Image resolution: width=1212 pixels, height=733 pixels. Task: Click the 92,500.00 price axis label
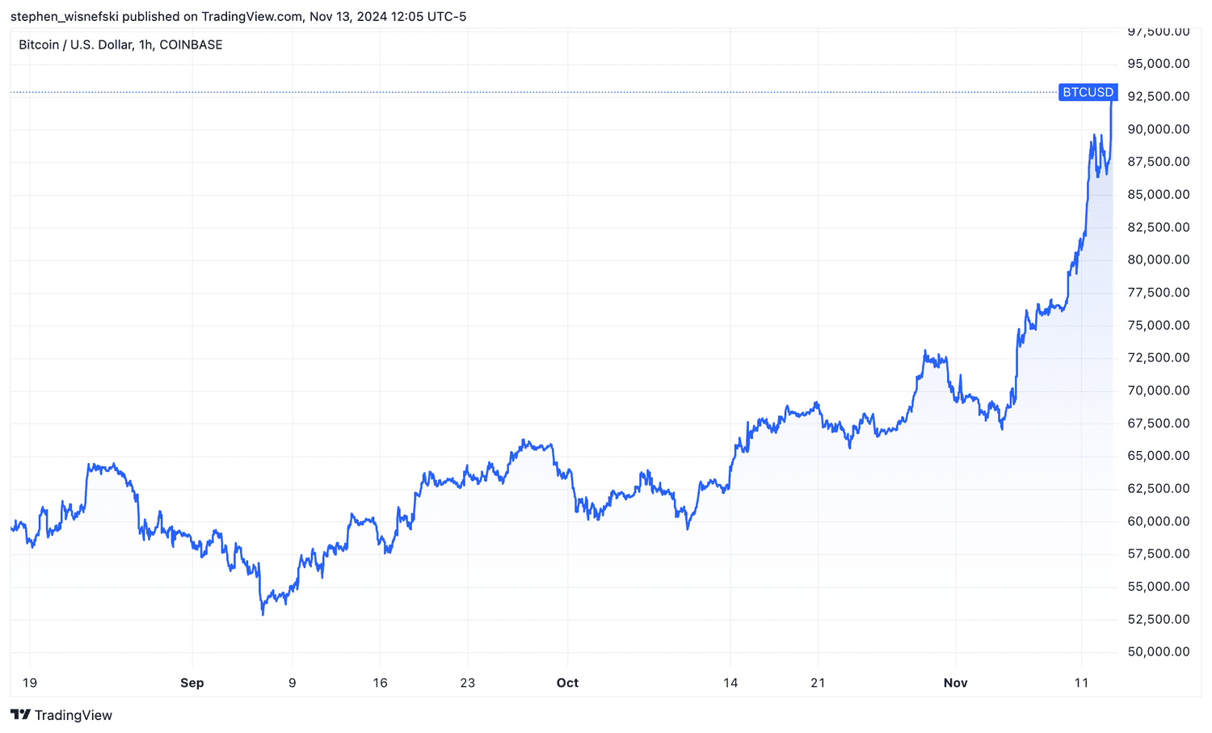(x=1159, y=96)
